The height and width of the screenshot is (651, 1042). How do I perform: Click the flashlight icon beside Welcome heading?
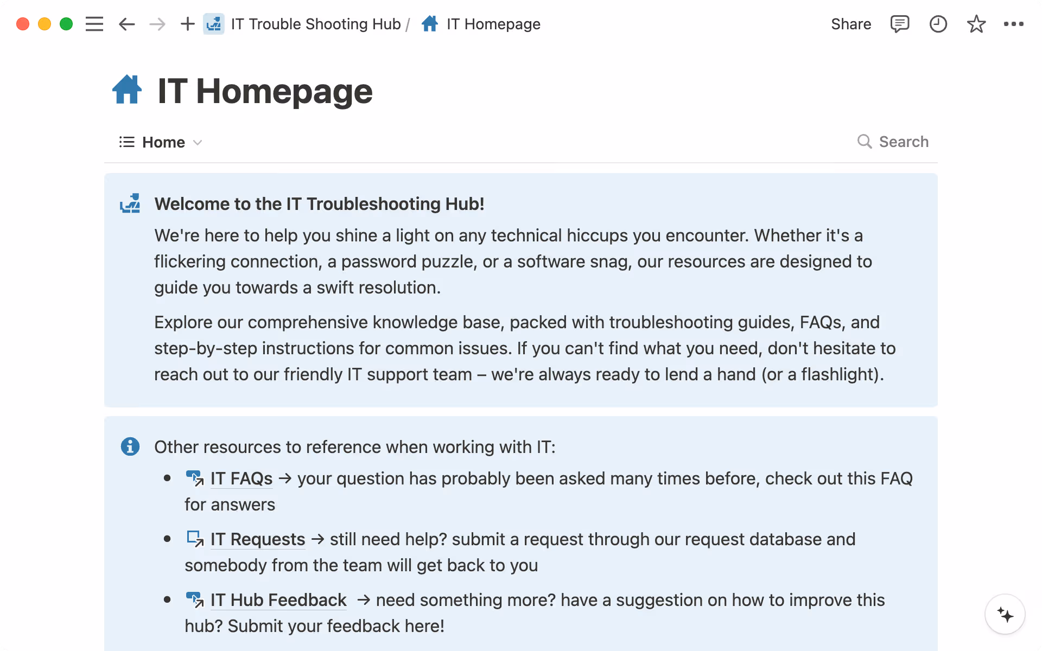[x=130, y=203]
